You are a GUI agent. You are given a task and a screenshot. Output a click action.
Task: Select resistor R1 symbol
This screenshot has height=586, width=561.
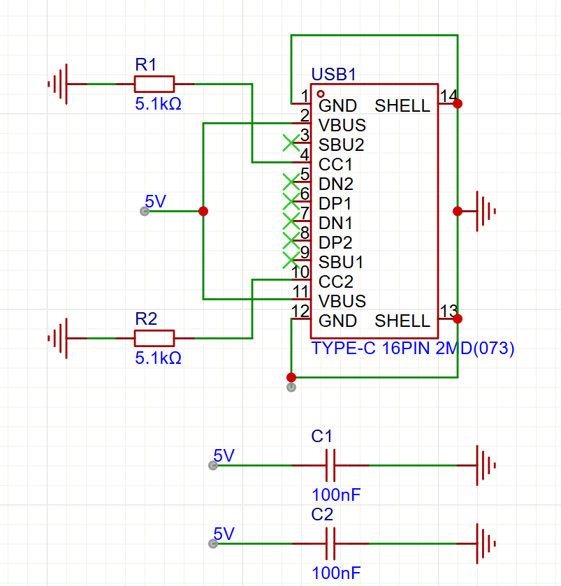pos(154,83)
